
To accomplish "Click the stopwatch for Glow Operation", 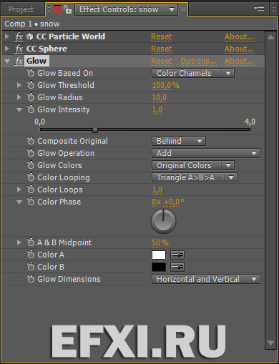I will click(x=31, y=153).
